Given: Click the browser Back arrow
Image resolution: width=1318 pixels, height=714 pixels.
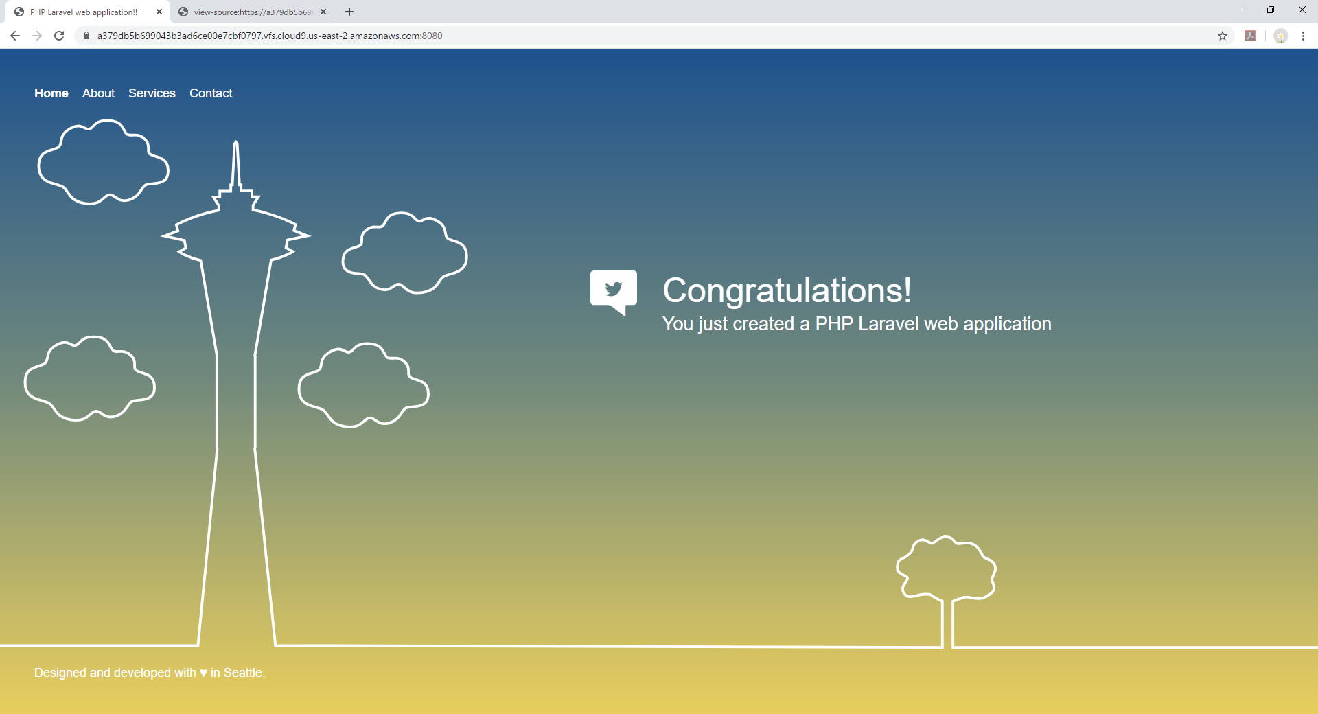Looking at the screenshot, I should [15, 36].
